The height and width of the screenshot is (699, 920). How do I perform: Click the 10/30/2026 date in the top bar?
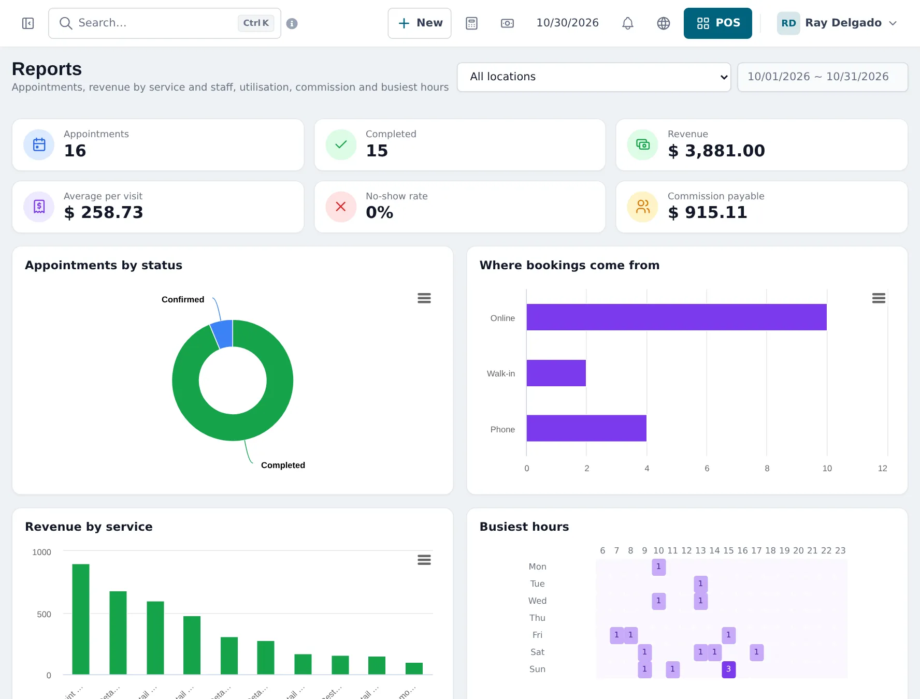click(567, 23)
